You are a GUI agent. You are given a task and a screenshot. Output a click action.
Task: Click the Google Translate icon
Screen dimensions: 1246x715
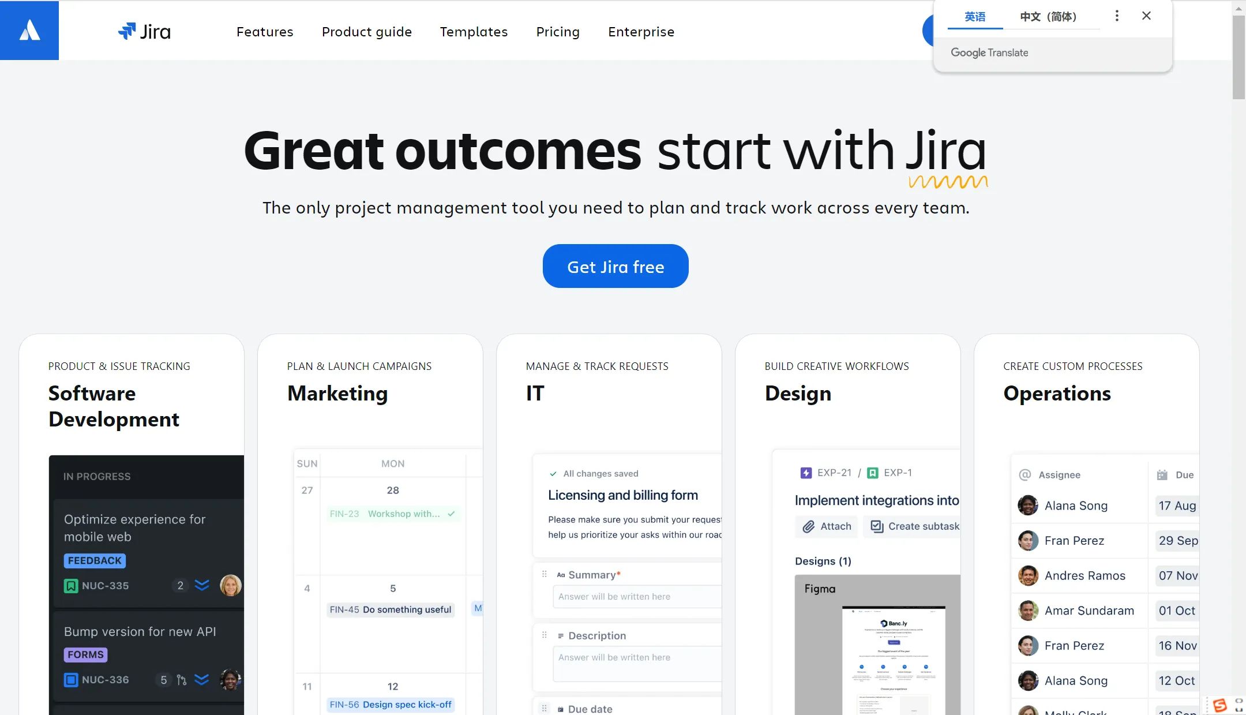(989, 53)
